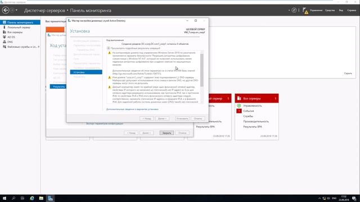Open the Справка menu

pyautogui.click(x=352, y=10)
